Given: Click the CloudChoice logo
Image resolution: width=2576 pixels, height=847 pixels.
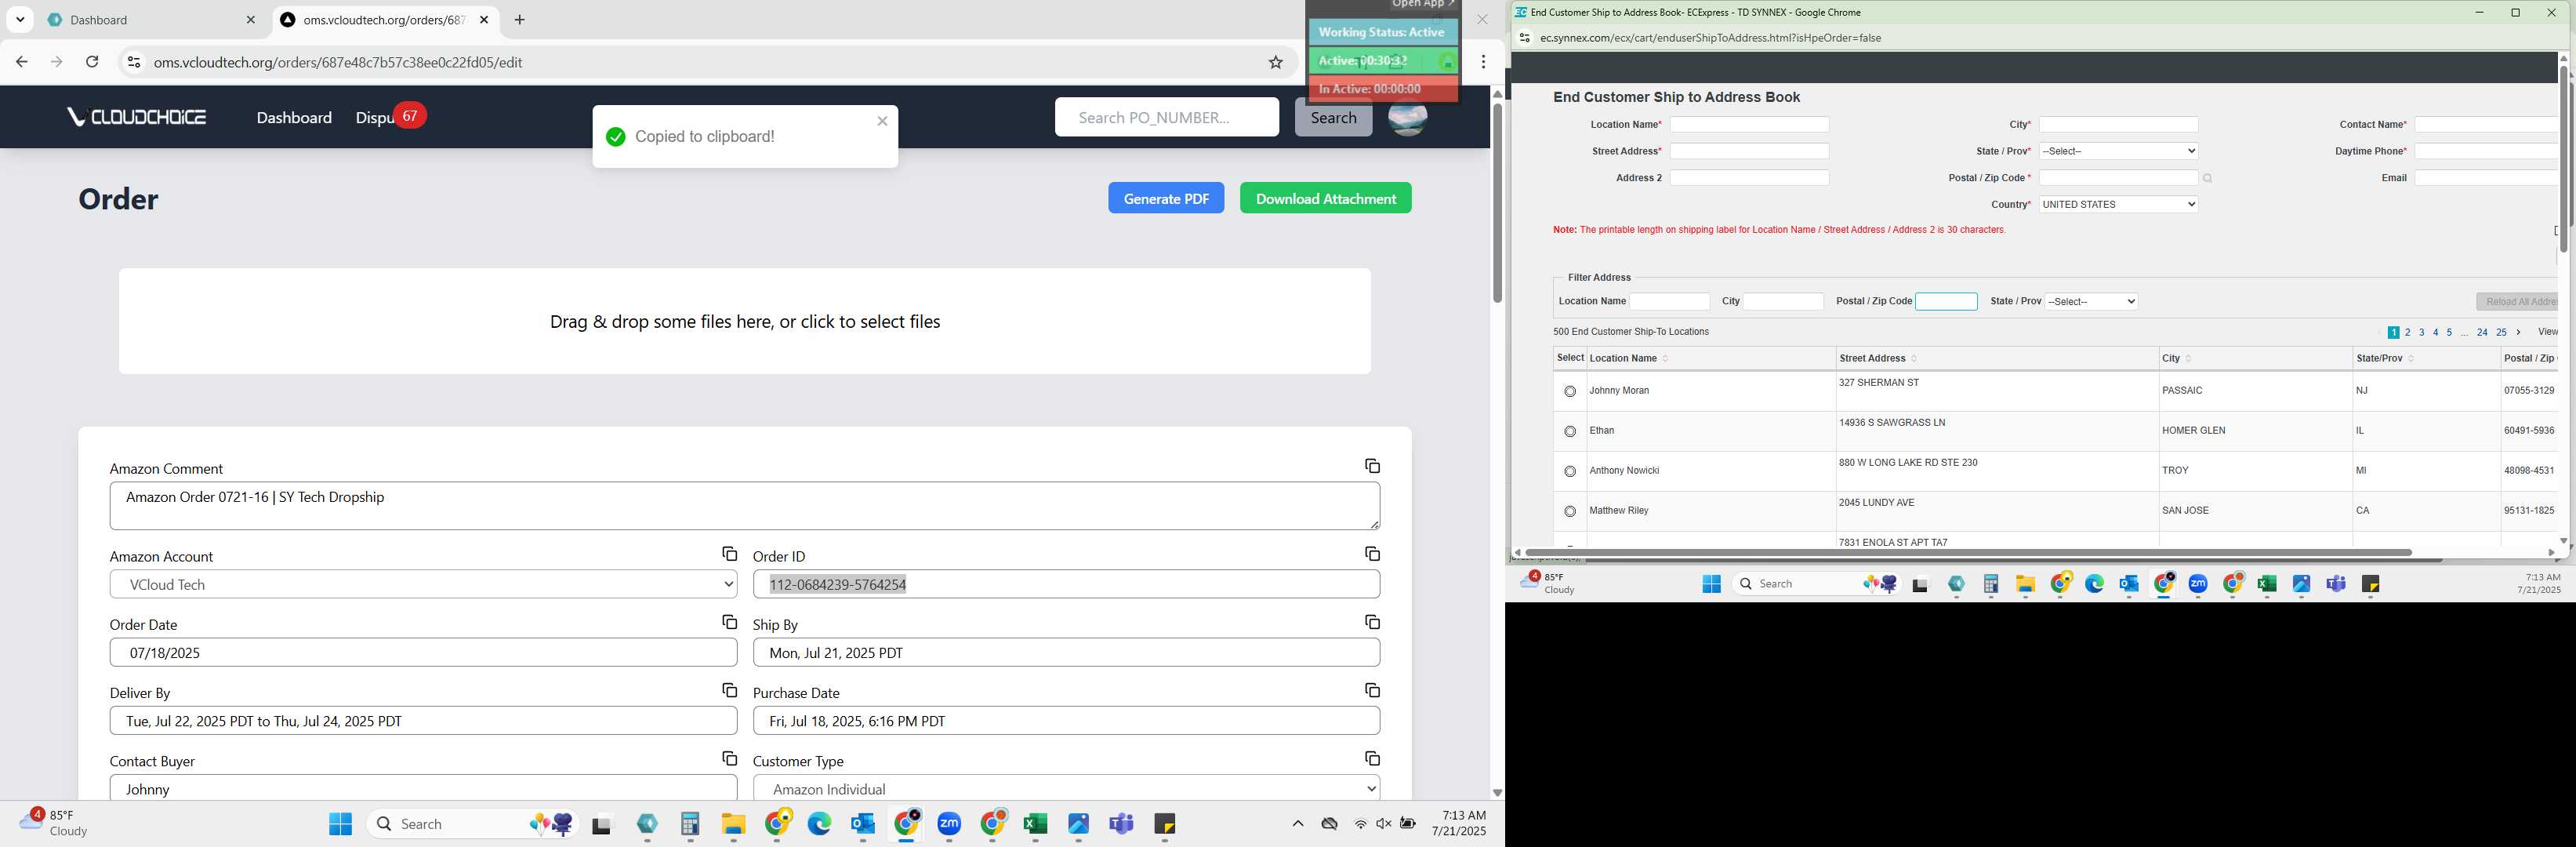Looking at the screenshot, I should tap(137, 117).
